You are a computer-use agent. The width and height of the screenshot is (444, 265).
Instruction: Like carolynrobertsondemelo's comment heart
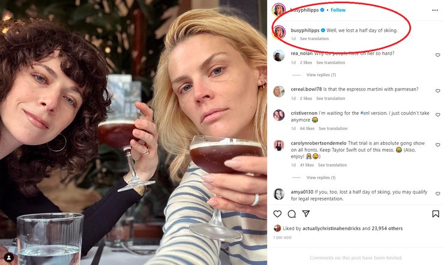(438, 145)
